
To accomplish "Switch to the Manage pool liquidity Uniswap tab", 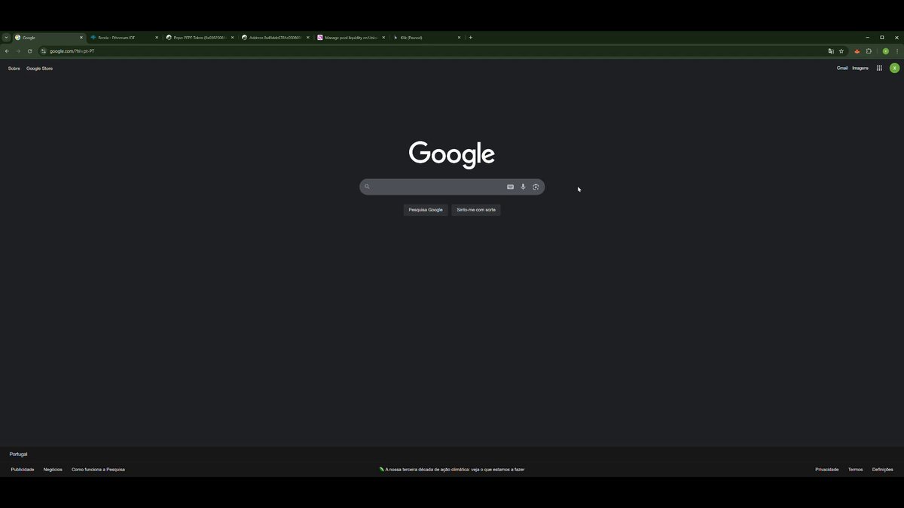I will (x=351, y=37).
